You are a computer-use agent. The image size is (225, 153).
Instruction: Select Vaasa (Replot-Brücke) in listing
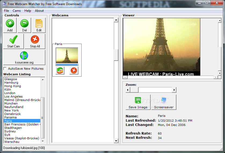[x=22, y=138]
